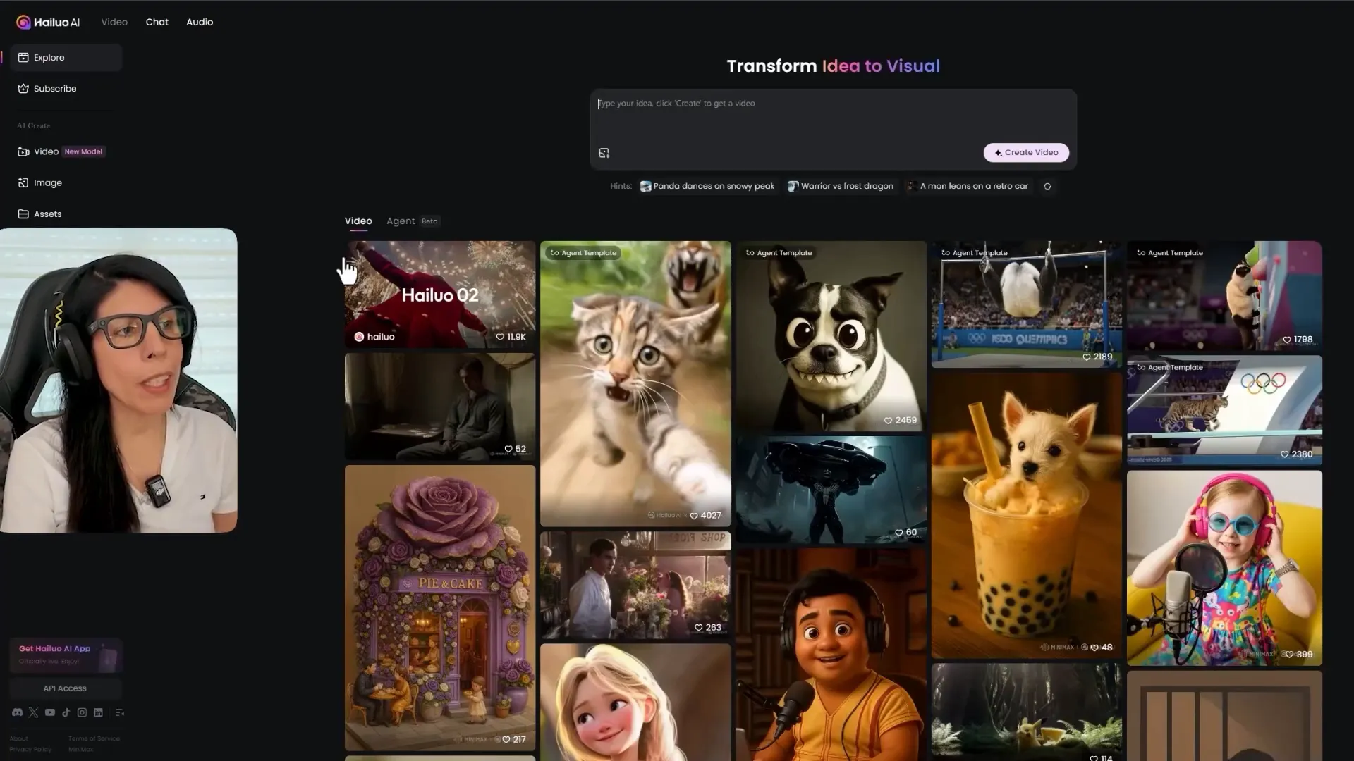Open the LinkedIn link icon
Viewport: 1354px width, 761px height.
tap(98, 712)
